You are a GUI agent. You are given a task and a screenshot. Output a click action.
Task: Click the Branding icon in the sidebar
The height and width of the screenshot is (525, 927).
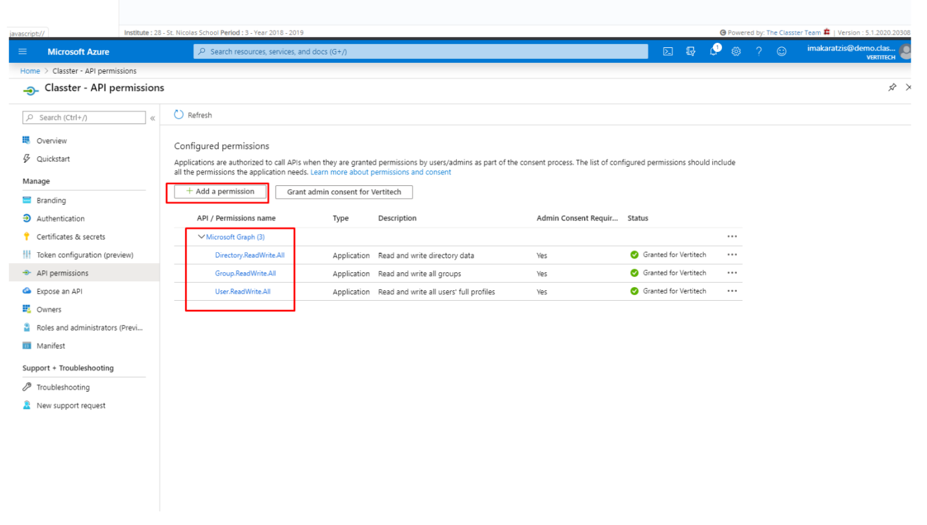pos(27,200)
